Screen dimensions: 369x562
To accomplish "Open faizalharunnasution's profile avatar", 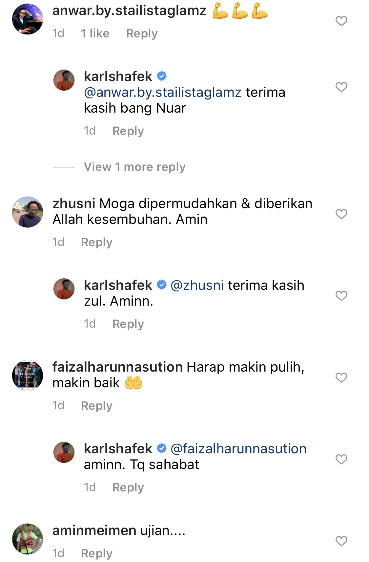I will [28, 376].
